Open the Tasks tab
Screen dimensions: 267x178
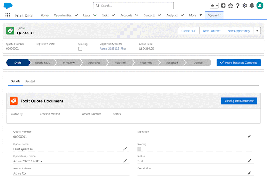point(105,15)
